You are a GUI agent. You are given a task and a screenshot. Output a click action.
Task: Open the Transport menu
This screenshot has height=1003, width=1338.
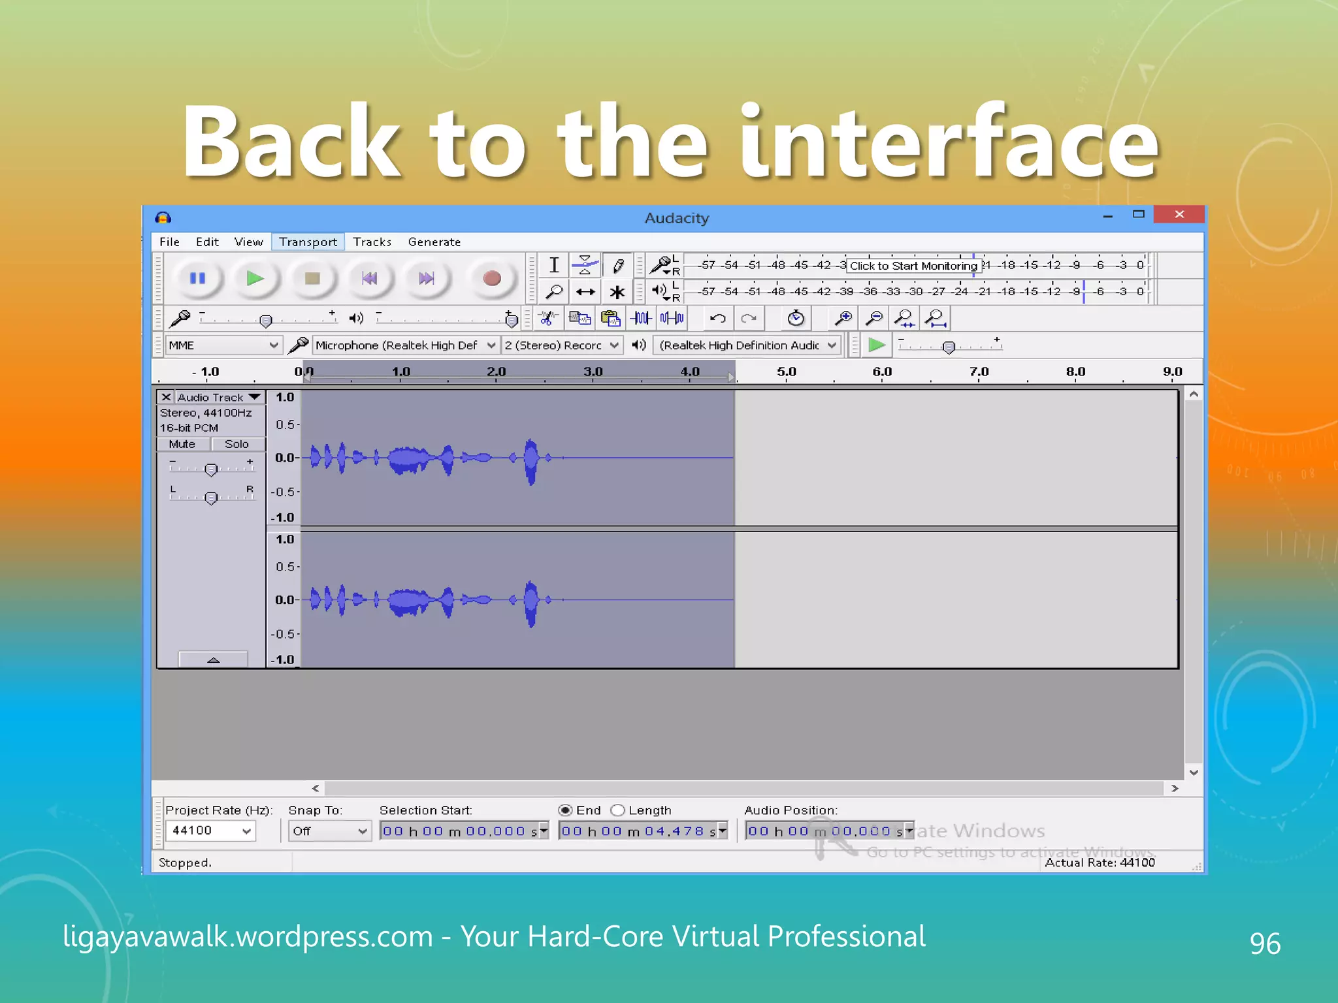308,242
